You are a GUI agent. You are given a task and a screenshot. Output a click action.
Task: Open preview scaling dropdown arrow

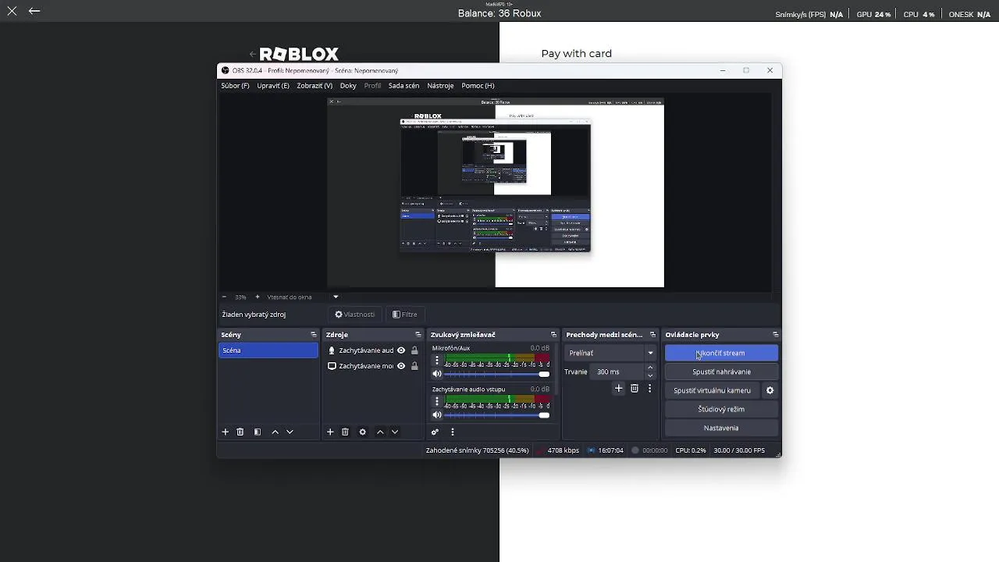(336, 297)
